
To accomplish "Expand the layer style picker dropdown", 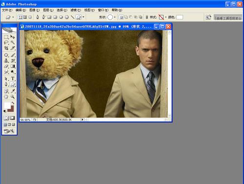I will tap(166, 17).
